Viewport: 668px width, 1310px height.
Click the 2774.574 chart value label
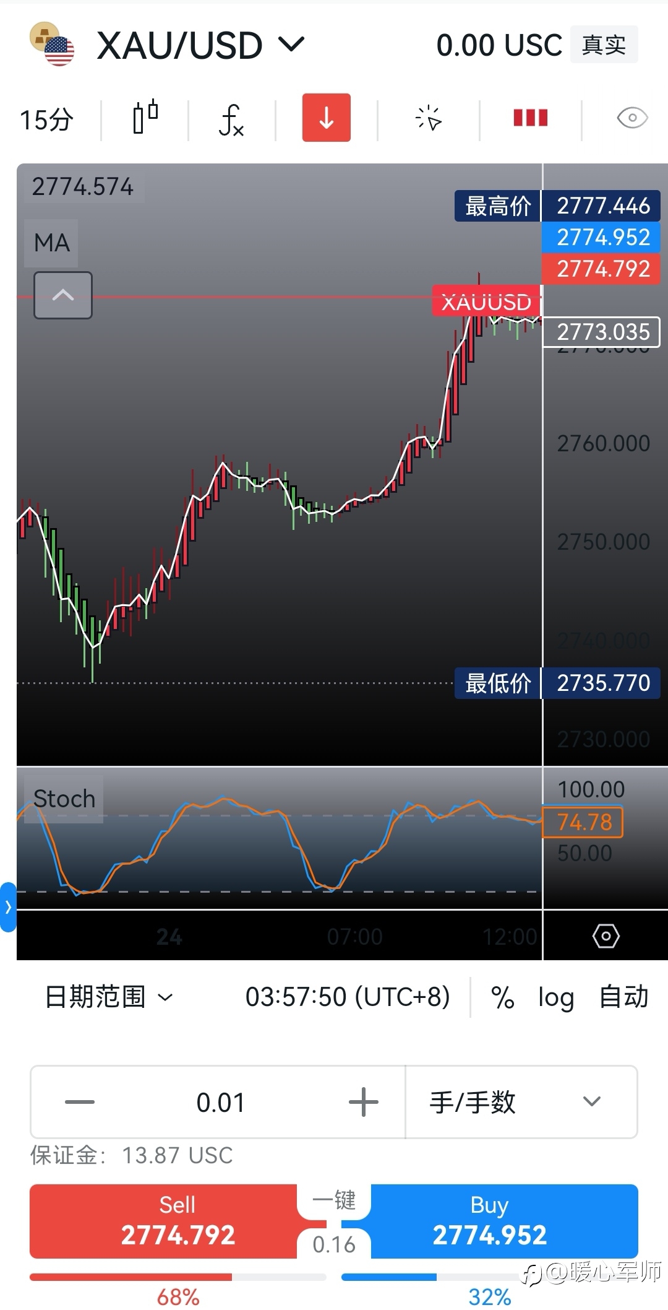pos(82,186)
